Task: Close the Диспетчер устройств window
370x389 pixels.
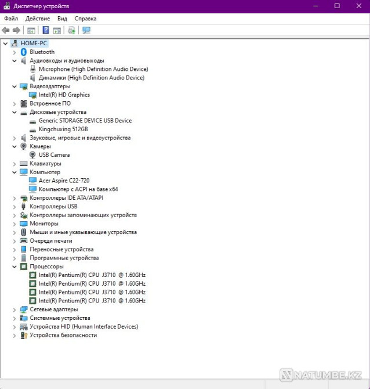Action: click(x=359, y=6)
